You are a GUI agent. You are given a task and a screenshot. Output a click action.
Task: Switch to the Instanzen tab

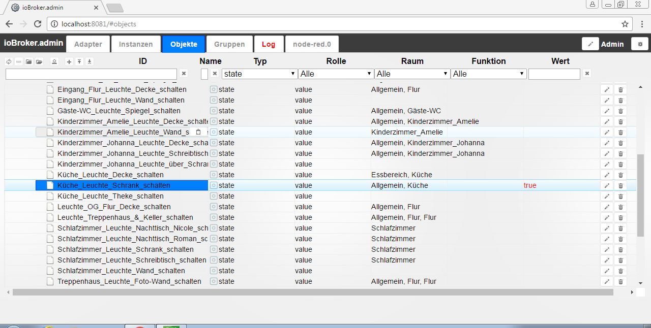136,44
